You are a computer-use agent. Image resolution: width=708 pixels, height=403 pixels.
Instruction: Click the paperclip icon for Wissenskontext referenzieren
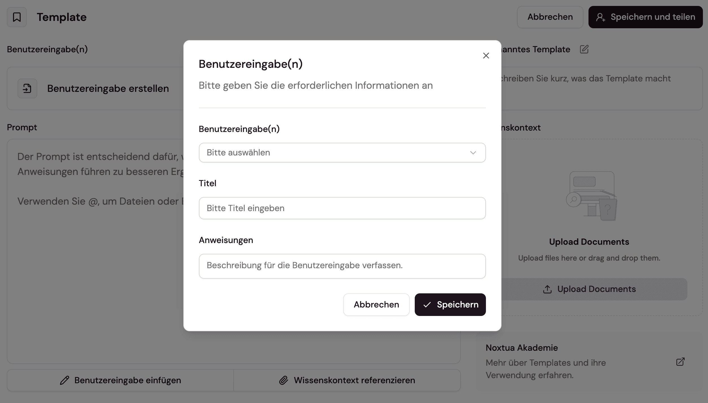pos(284,380)
